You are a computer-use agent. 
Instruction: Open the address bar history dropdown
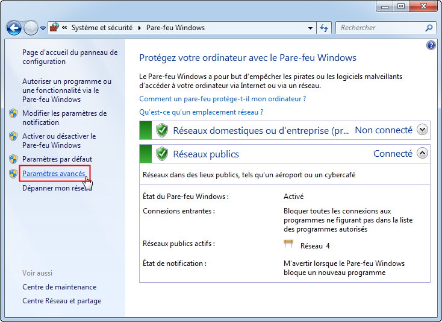point(310,28)
